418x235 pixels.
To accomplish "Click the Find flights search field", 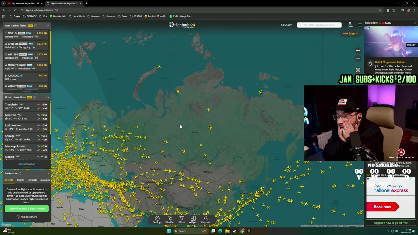I will [x=319, y=25].
